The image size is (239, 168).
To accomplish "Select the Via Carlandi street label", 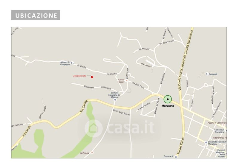I will tap(146, 65).
